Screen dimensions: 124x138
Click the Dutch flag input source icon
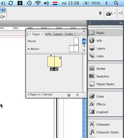pos(55,3)
